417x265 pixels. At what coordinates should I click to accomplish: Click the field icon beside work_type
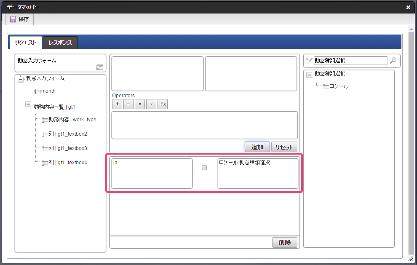click(45, 120)
